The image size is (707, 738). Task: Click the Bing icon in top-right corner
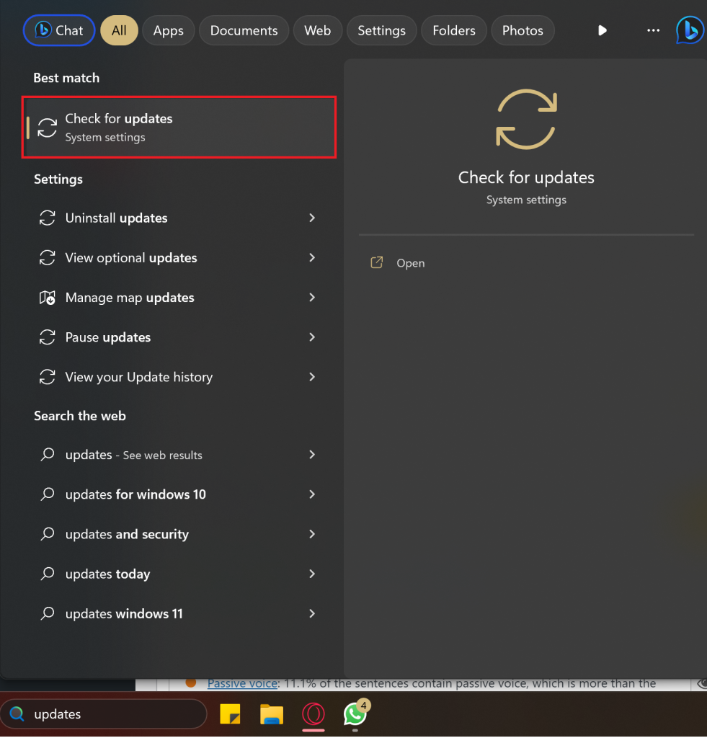(x=690, y=30)
